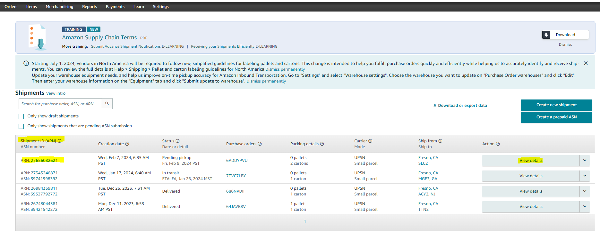Click help icon next to Carrier header
The width and height of the screenshot is (600, 238).
(x=370, y=141)
